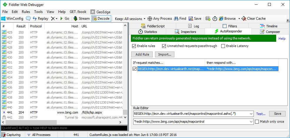290x138 pixels.
Task: Click the camera screenshot icon
Action: (x=208, y=19)
